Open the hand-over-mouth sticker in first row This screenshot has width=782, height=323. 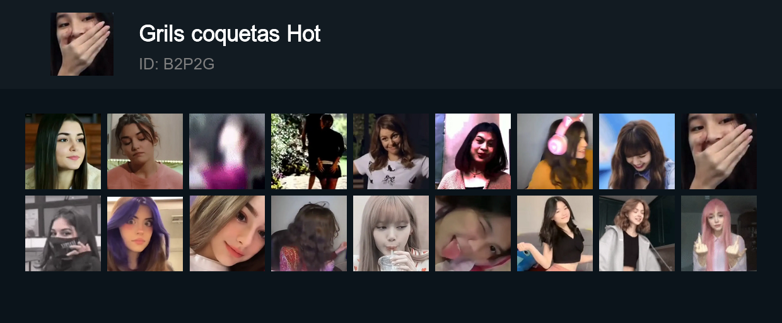pos(719,151)
